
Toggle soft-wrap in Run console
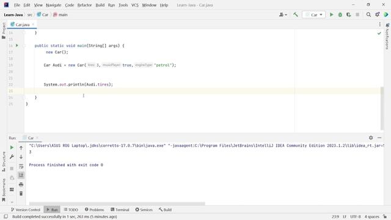[x=21, y=166]
